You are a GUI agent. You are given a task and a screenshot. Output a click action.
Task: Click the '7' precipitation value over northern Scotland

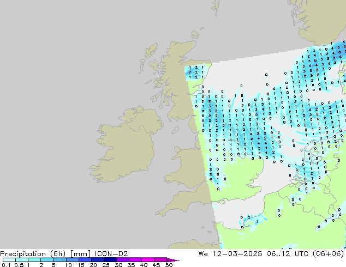(190, 72)
